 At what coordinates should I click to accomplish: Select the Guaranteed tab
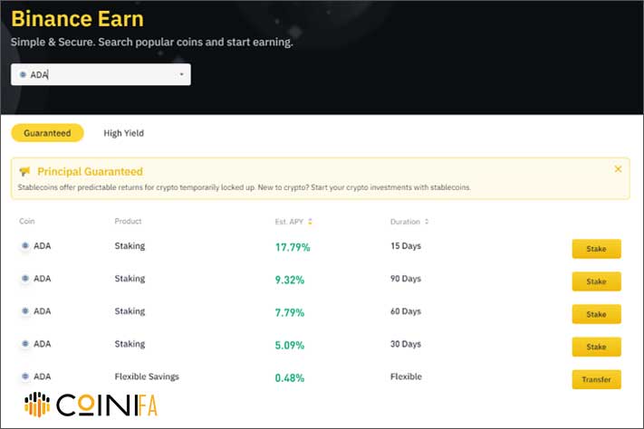tap(47, 133)
